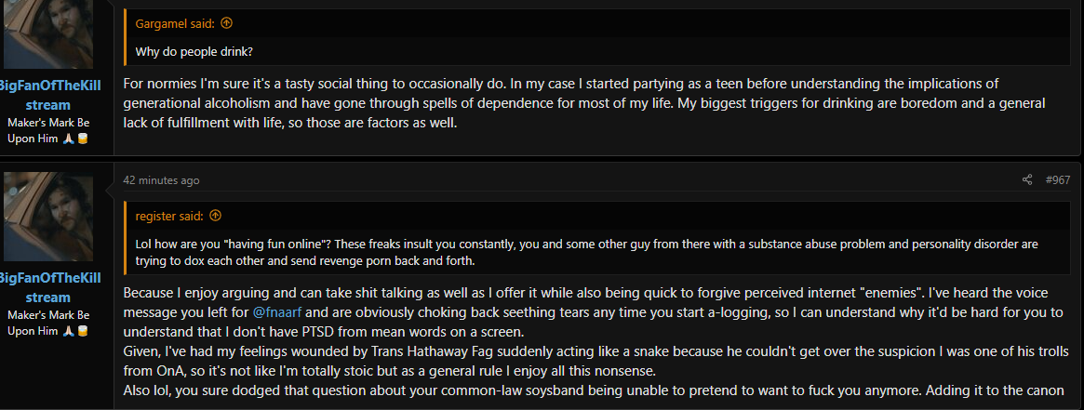Click reply text starting "Because I enjoy arguing"

pos(593,341)
